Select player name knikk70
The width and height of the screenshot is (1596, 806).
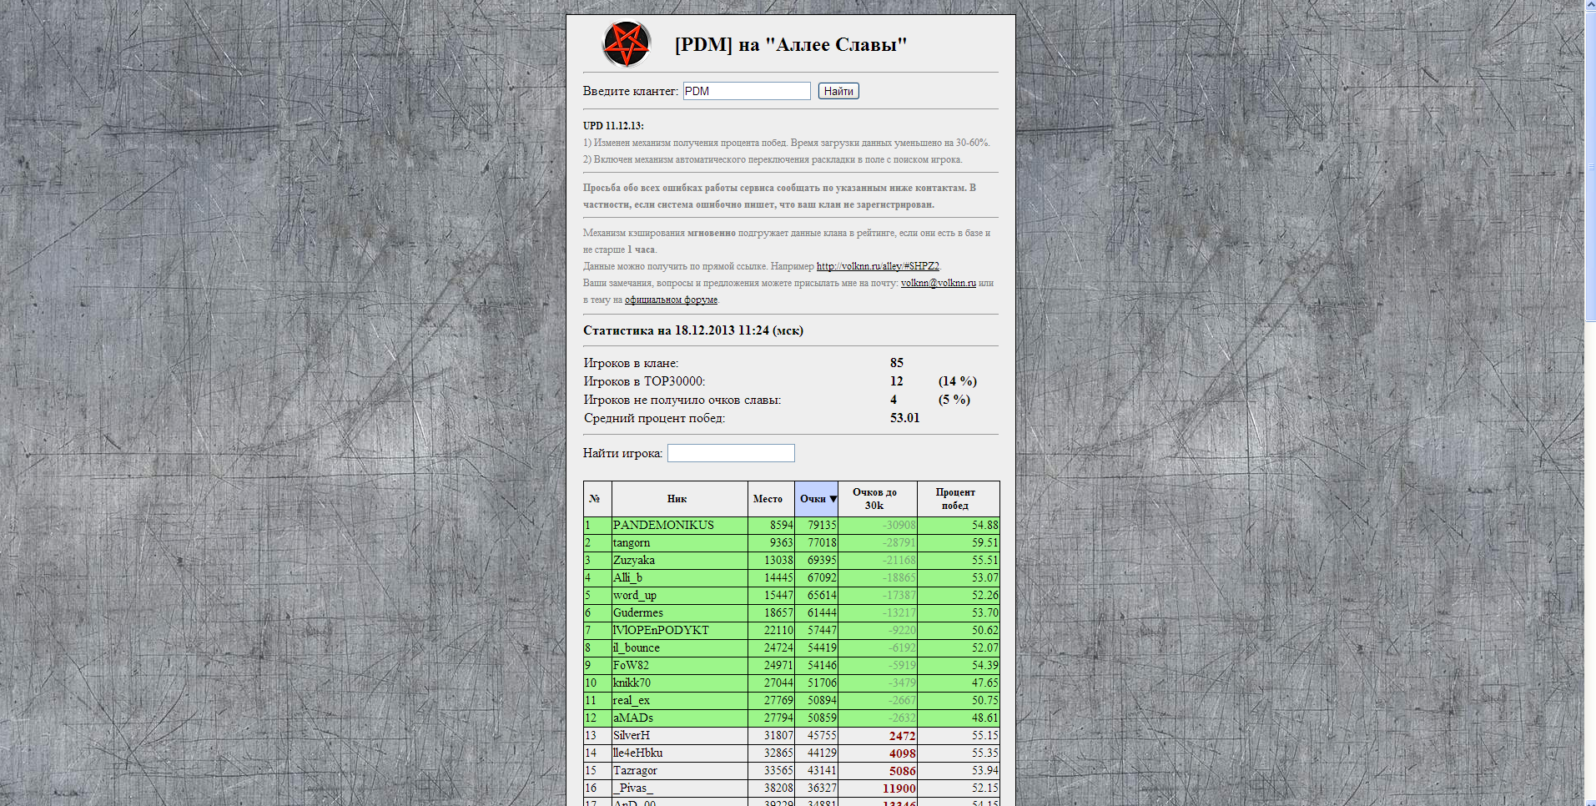coord(632,683)
